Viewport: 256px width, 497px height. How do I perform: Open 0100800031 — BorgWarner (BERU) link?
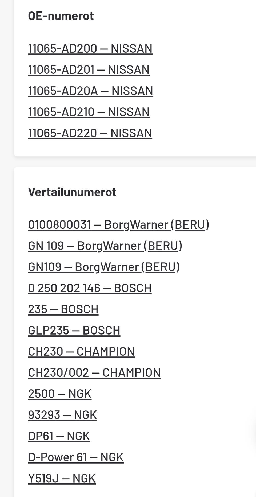118,225
